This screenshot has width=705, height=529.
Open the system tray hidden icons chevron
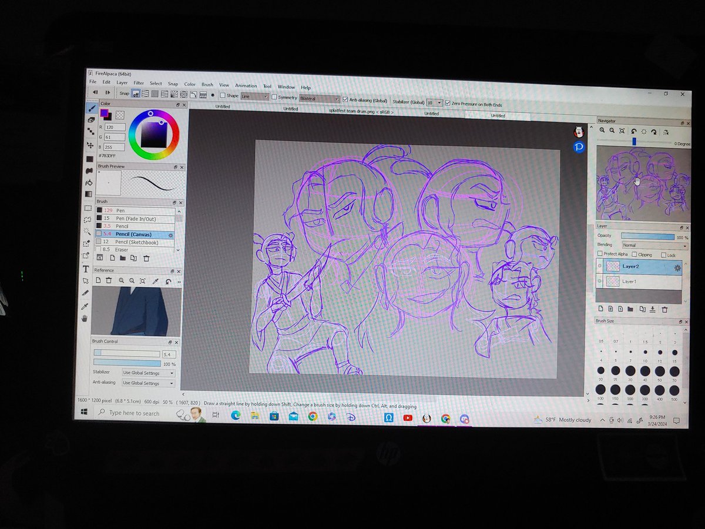click(602, 420)
